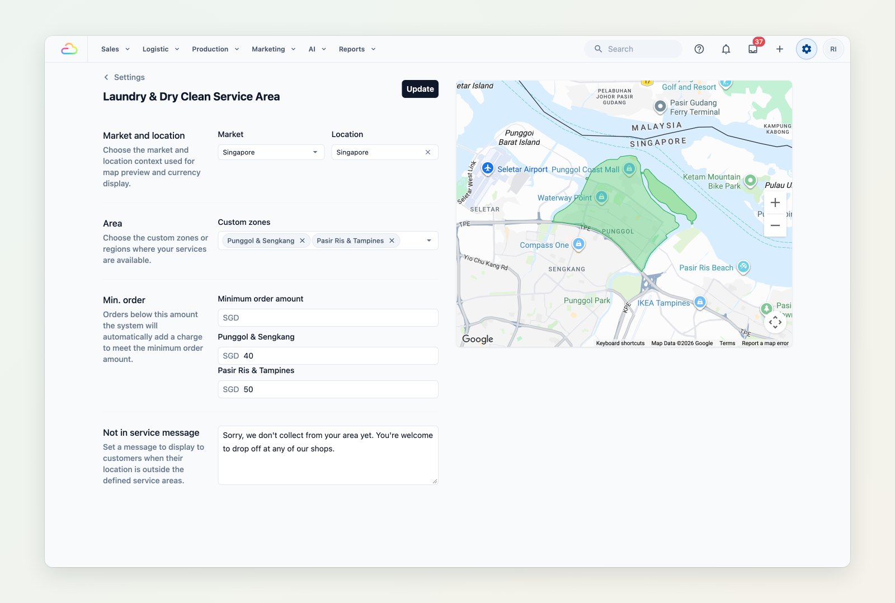Open the Logistic menu
895x603 pixels.
tap(161, 49)
